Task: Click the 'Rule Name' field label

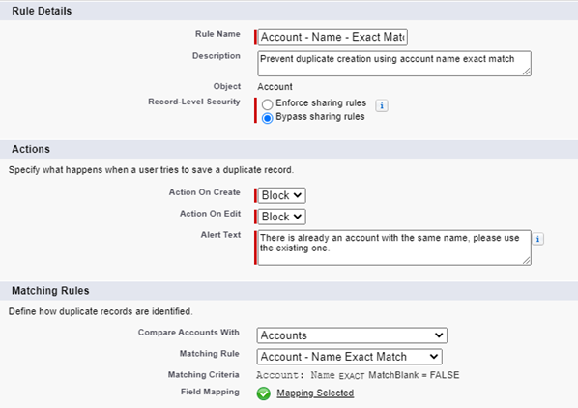Action: pos(217,34)
